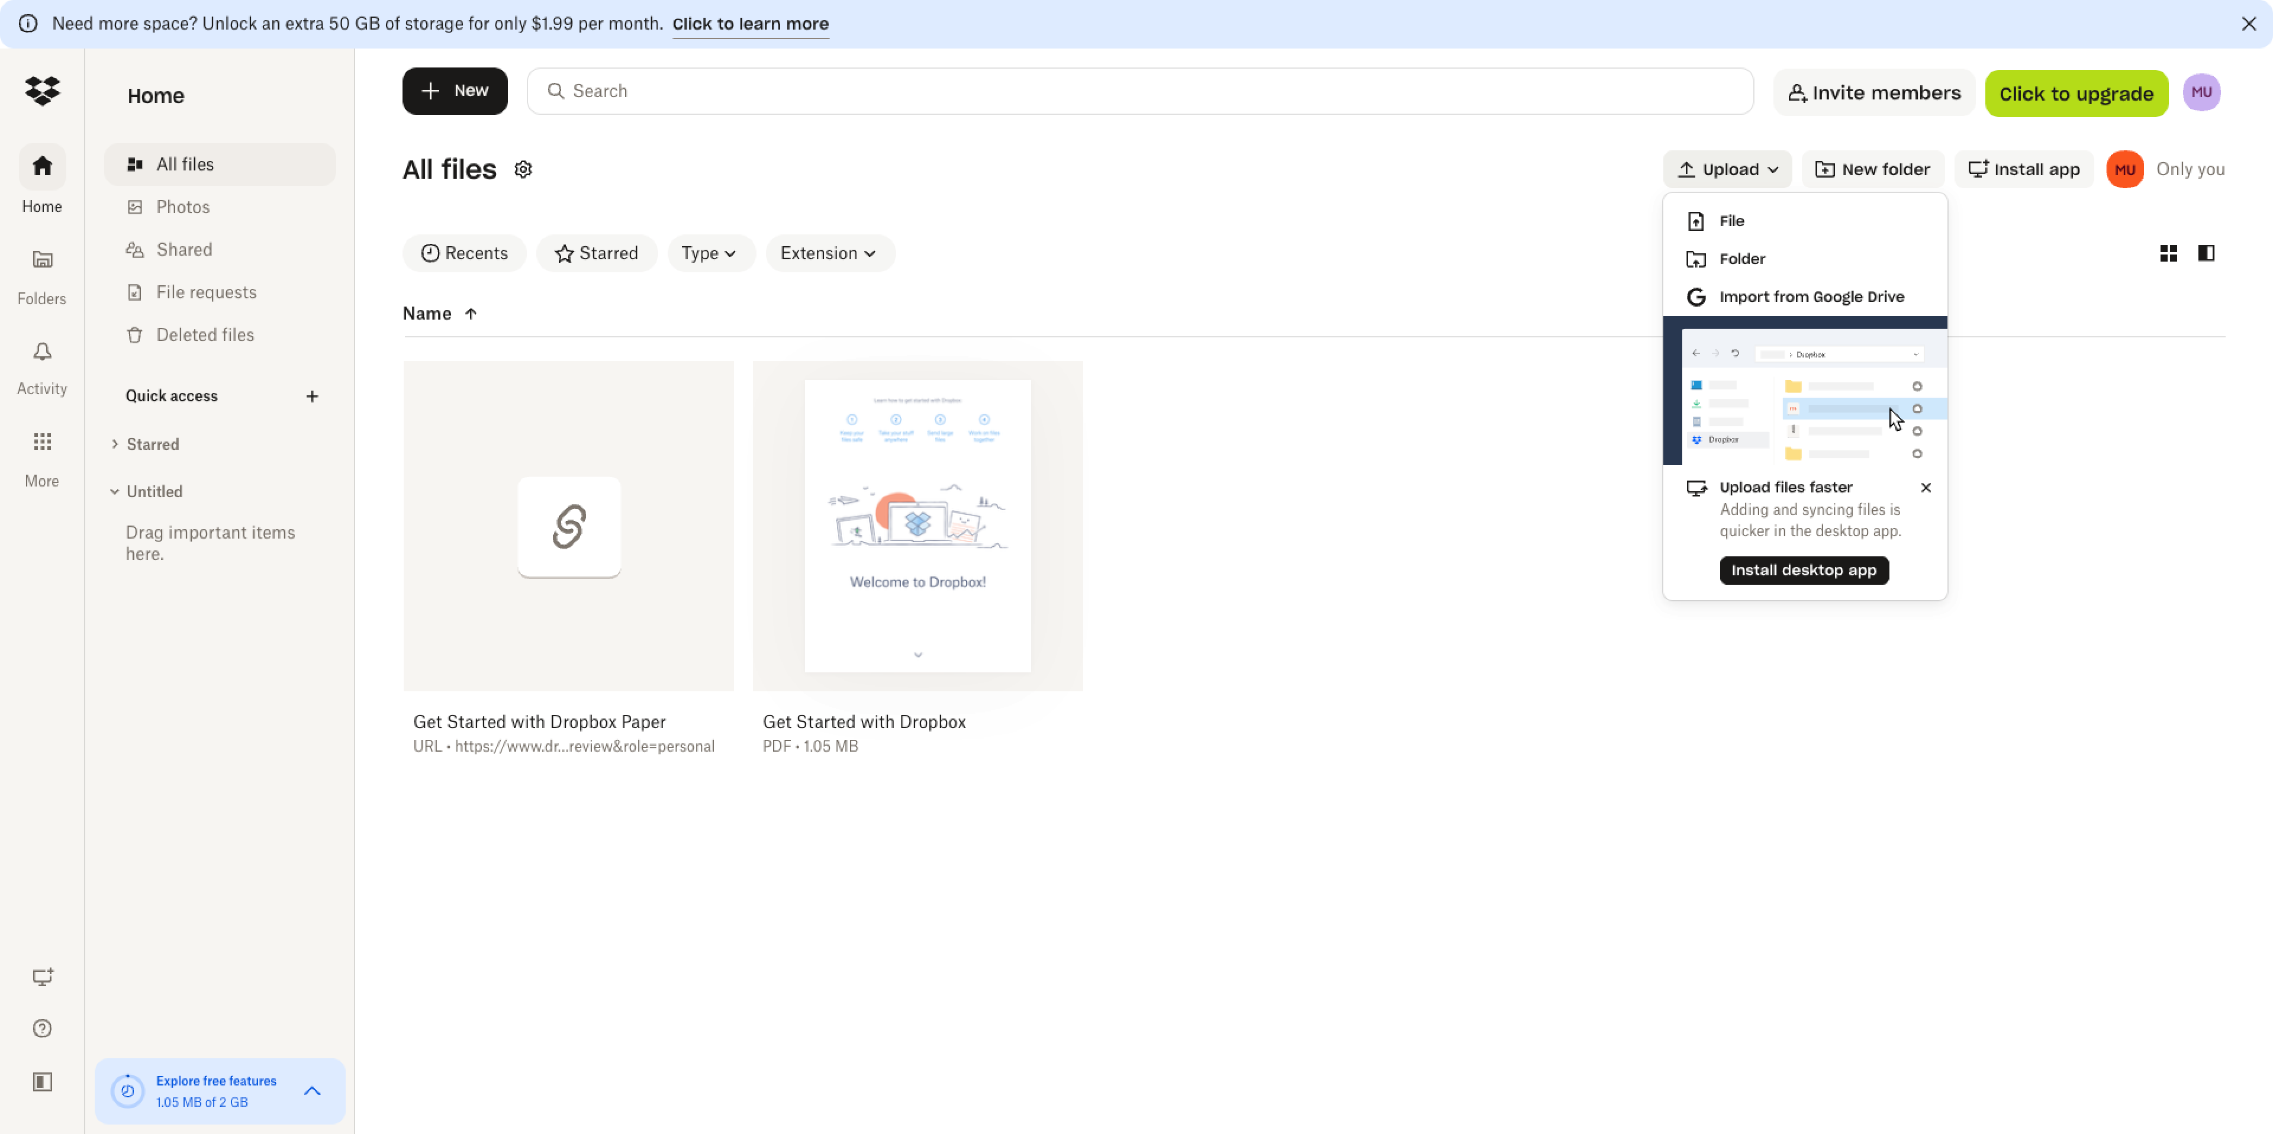Image resolution: width=2273 pixels, height=1134 pixels.
Task: Open Get Started with Dropbox Paper thumbnail
Action: [568, 526]
